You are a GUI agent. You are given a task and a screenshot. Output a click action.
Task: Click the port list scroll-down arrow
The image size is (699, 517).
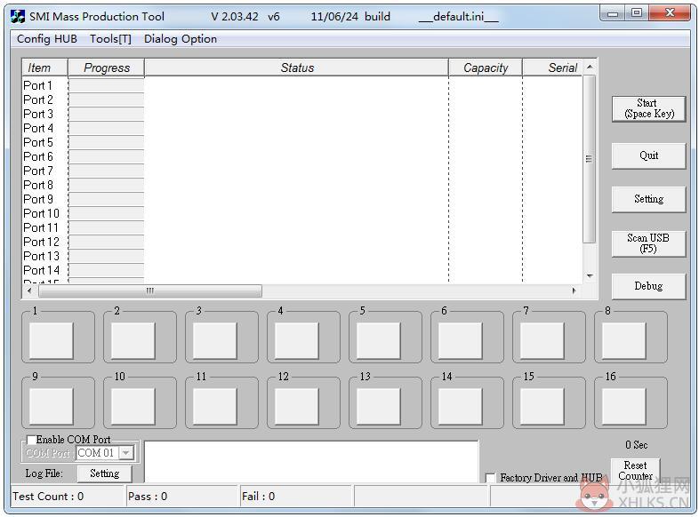[x=590, y=276]
